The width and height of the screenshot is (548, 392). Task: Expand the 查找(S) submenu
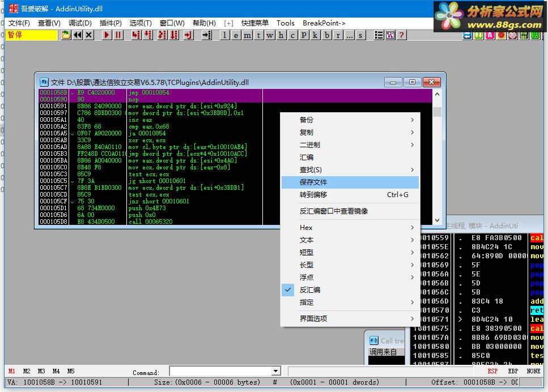click(350, 170)
